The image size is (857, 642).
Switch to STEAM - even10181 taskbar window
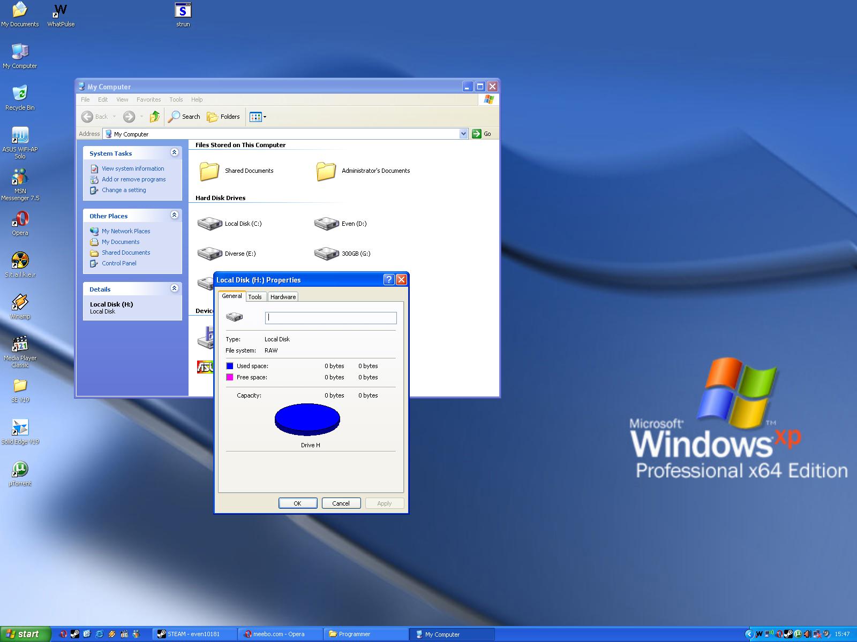pyautogui.click(x=195, y=634)
